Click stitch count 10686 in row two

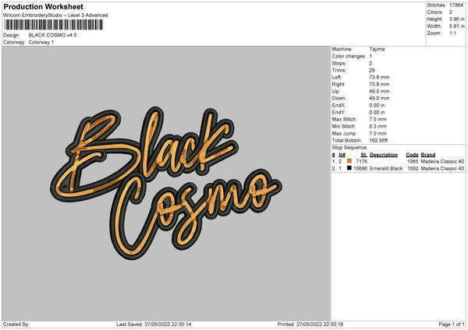[x=360, y=169]
